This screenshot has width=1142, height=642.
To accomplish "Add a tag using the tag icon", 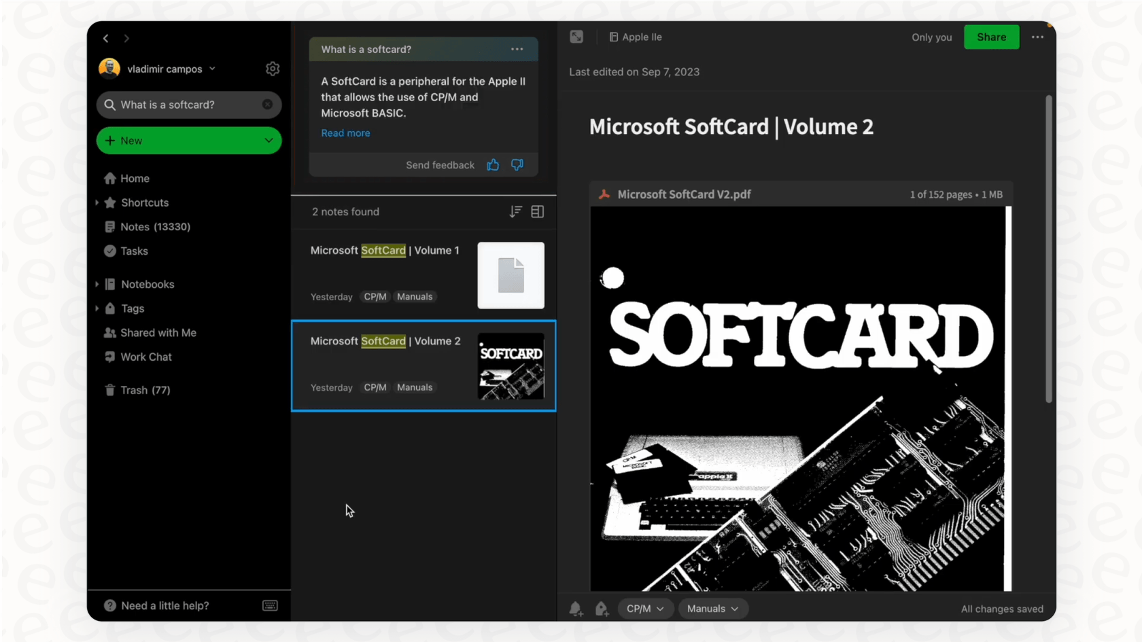I will tap(601, 609).
